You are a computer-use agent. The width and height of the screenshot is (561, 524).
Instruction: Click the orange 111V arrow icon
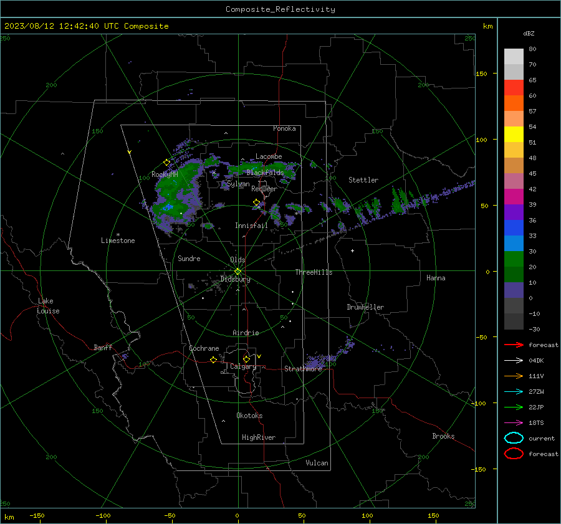514,376
